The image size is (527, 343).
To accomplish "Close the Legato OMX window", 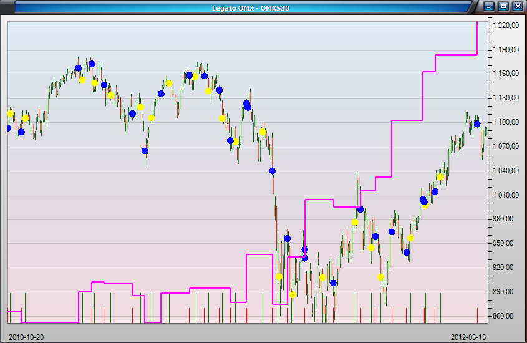I will (518, 6).
